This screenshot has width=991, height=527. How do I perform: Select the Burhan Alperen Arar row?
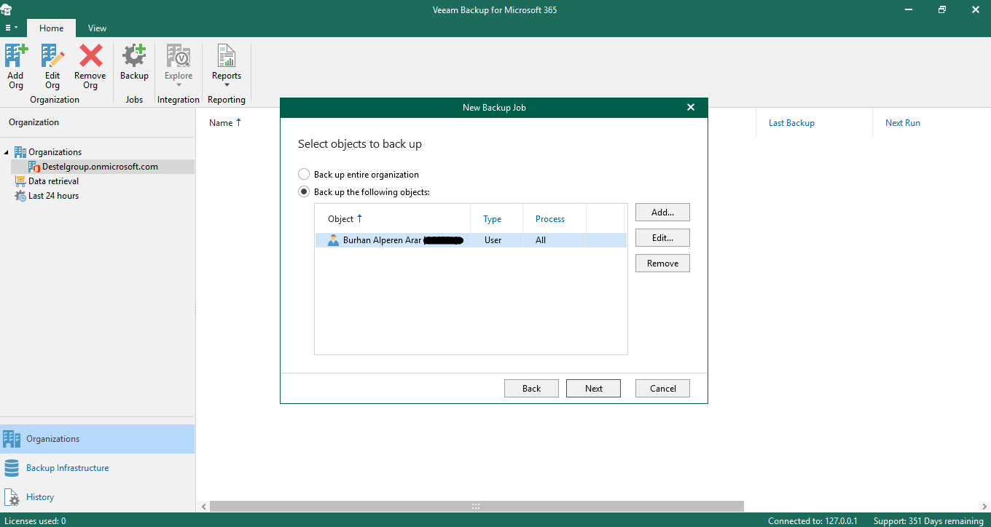471,240
